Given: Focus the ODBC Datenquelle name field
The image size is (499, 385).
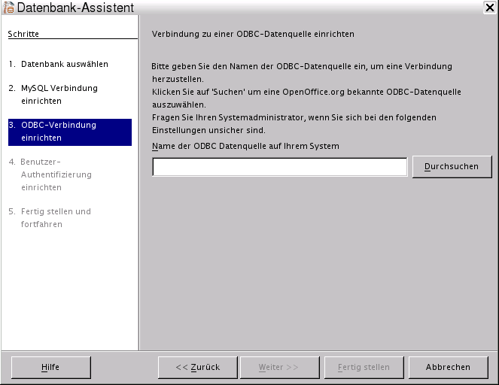Looking at the screenshot, I should pos(280,167).
